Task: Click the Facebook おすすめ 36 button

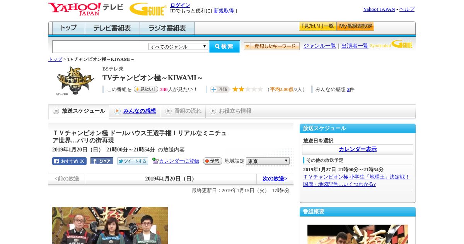Action: (69, 161)
